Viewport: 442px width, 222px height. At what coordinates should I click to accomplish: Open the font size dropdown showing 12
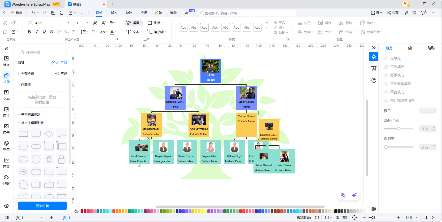(x=82, y=23)
